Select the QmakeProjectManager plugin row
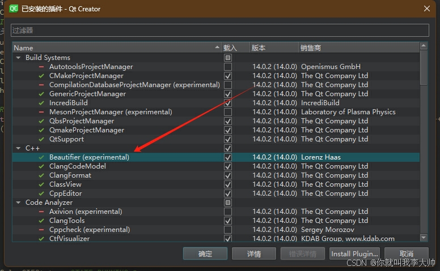The height and width of the screenshot is (271, 440). coord(216,130)
